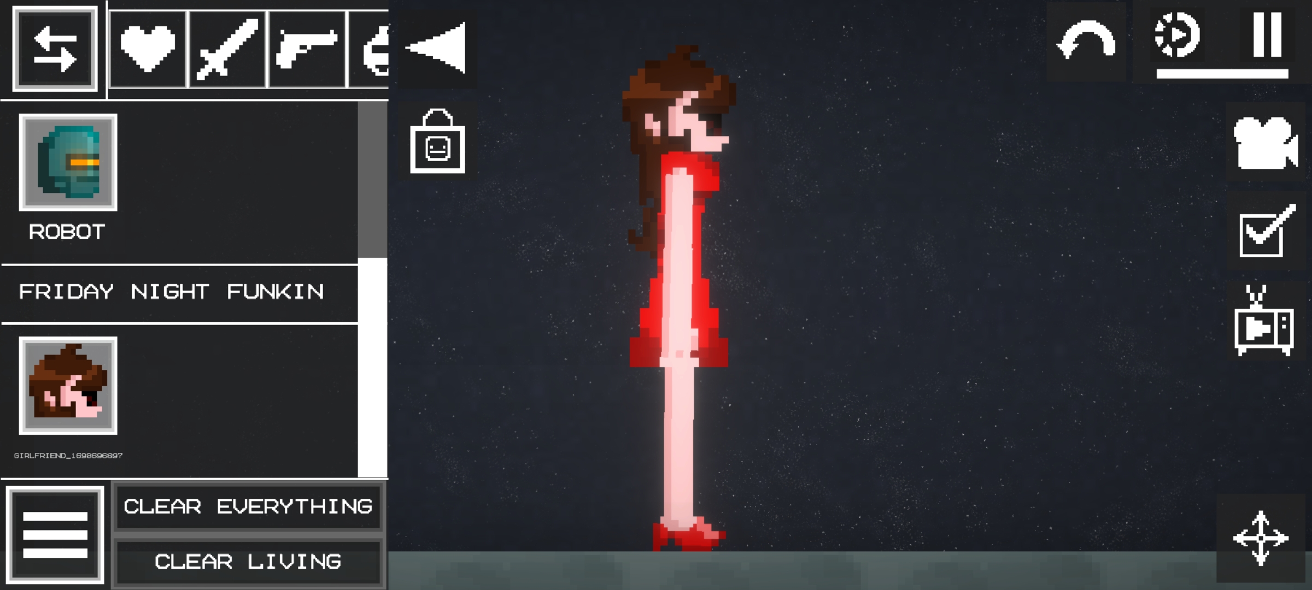Click the ROBOT item label
The width and height of the screenshot is (1312, 590).
coord(67,232)
